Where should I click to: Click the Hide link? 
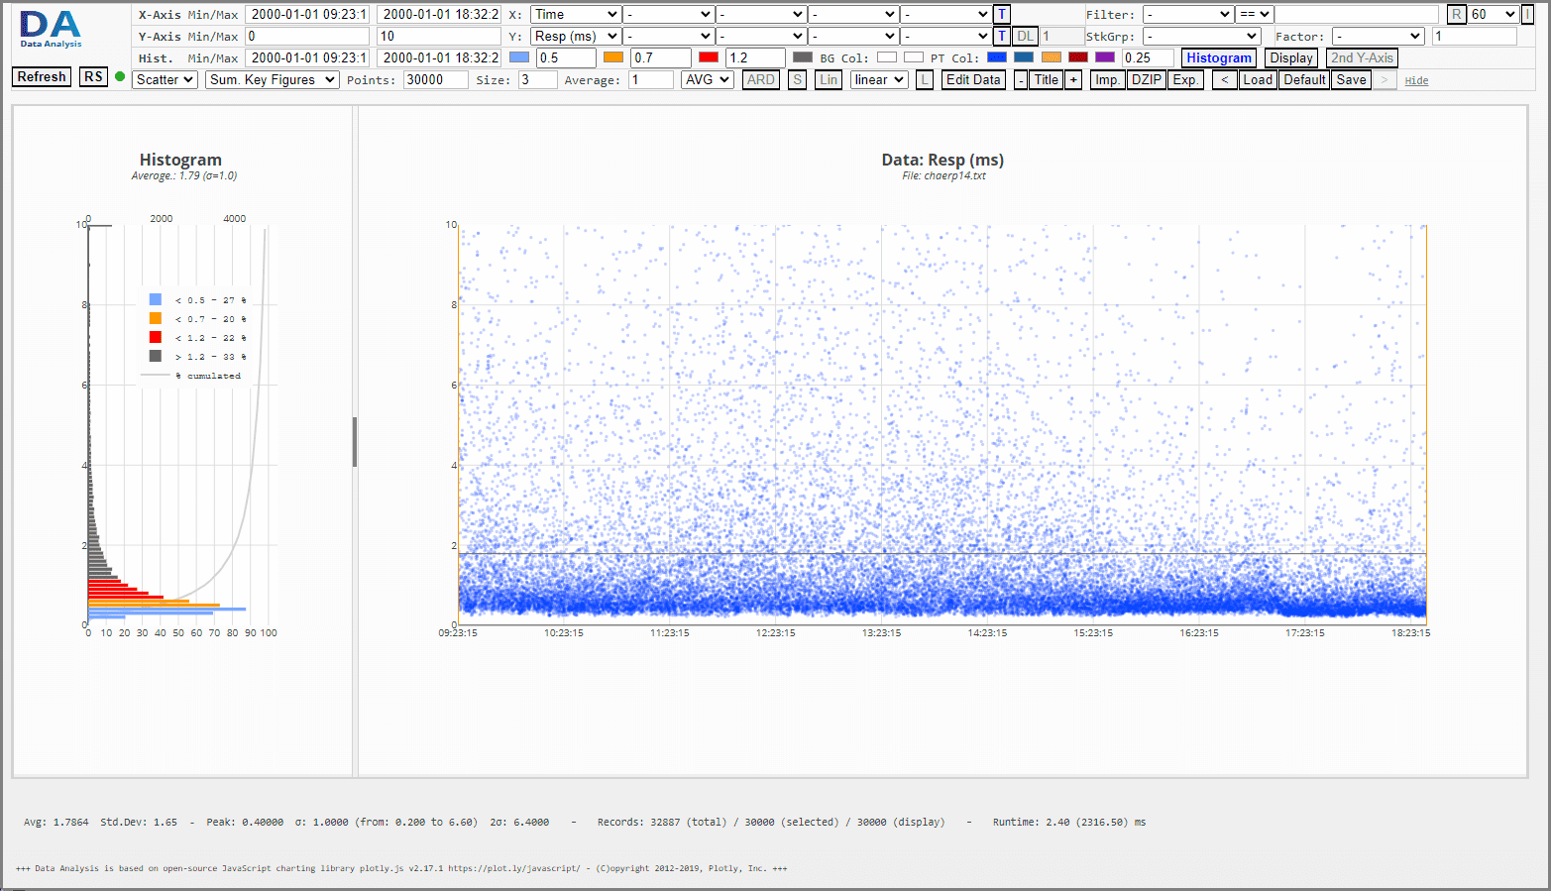pos(1416,80)
